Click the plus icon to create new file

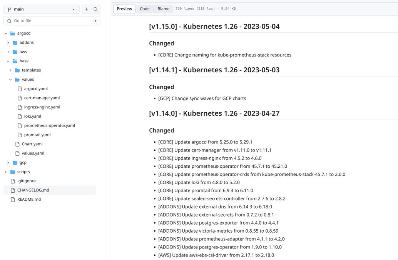[x=86, y=9]
